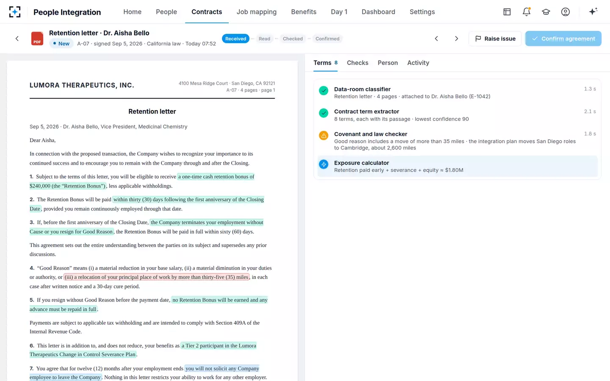
Task: Switch to the Checks tab
Action: (358, 63)
